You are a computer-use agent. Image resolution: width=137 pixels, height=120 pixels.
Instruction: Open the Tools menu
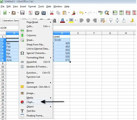pos(41,7)
